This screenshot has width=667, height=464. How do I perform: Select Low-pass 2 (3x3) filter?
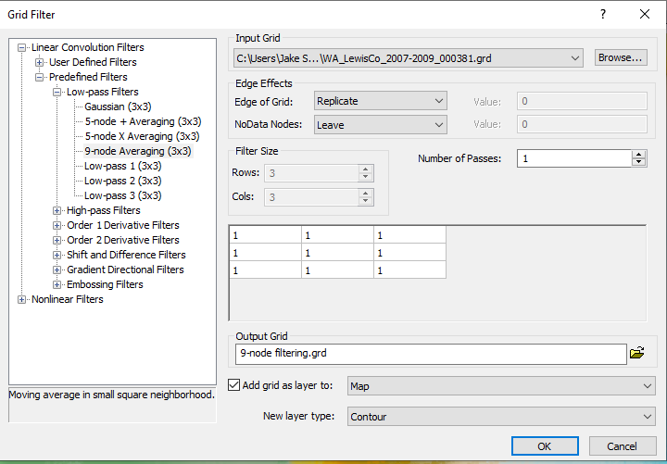[x=122, y=181]
